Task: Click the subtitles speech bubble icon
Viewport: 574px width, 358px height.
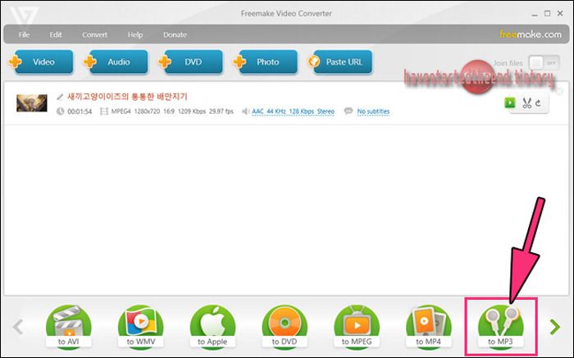Action: 348,111
